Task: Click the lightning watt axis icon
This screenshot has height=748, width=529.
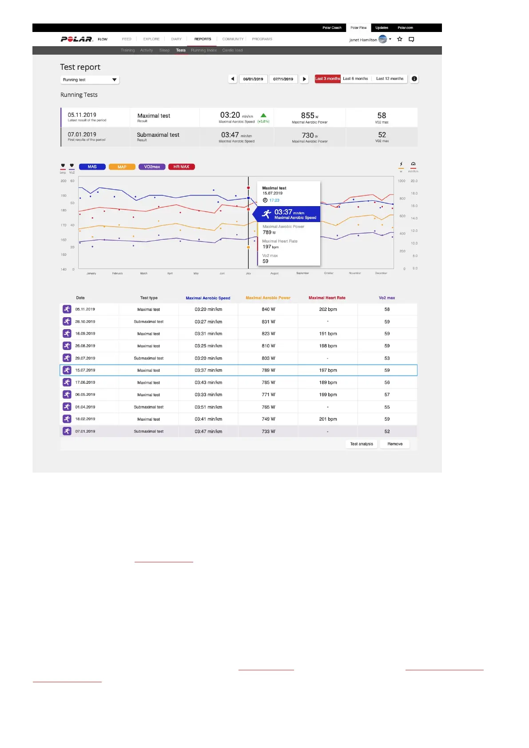Action: tap(401, 164)
